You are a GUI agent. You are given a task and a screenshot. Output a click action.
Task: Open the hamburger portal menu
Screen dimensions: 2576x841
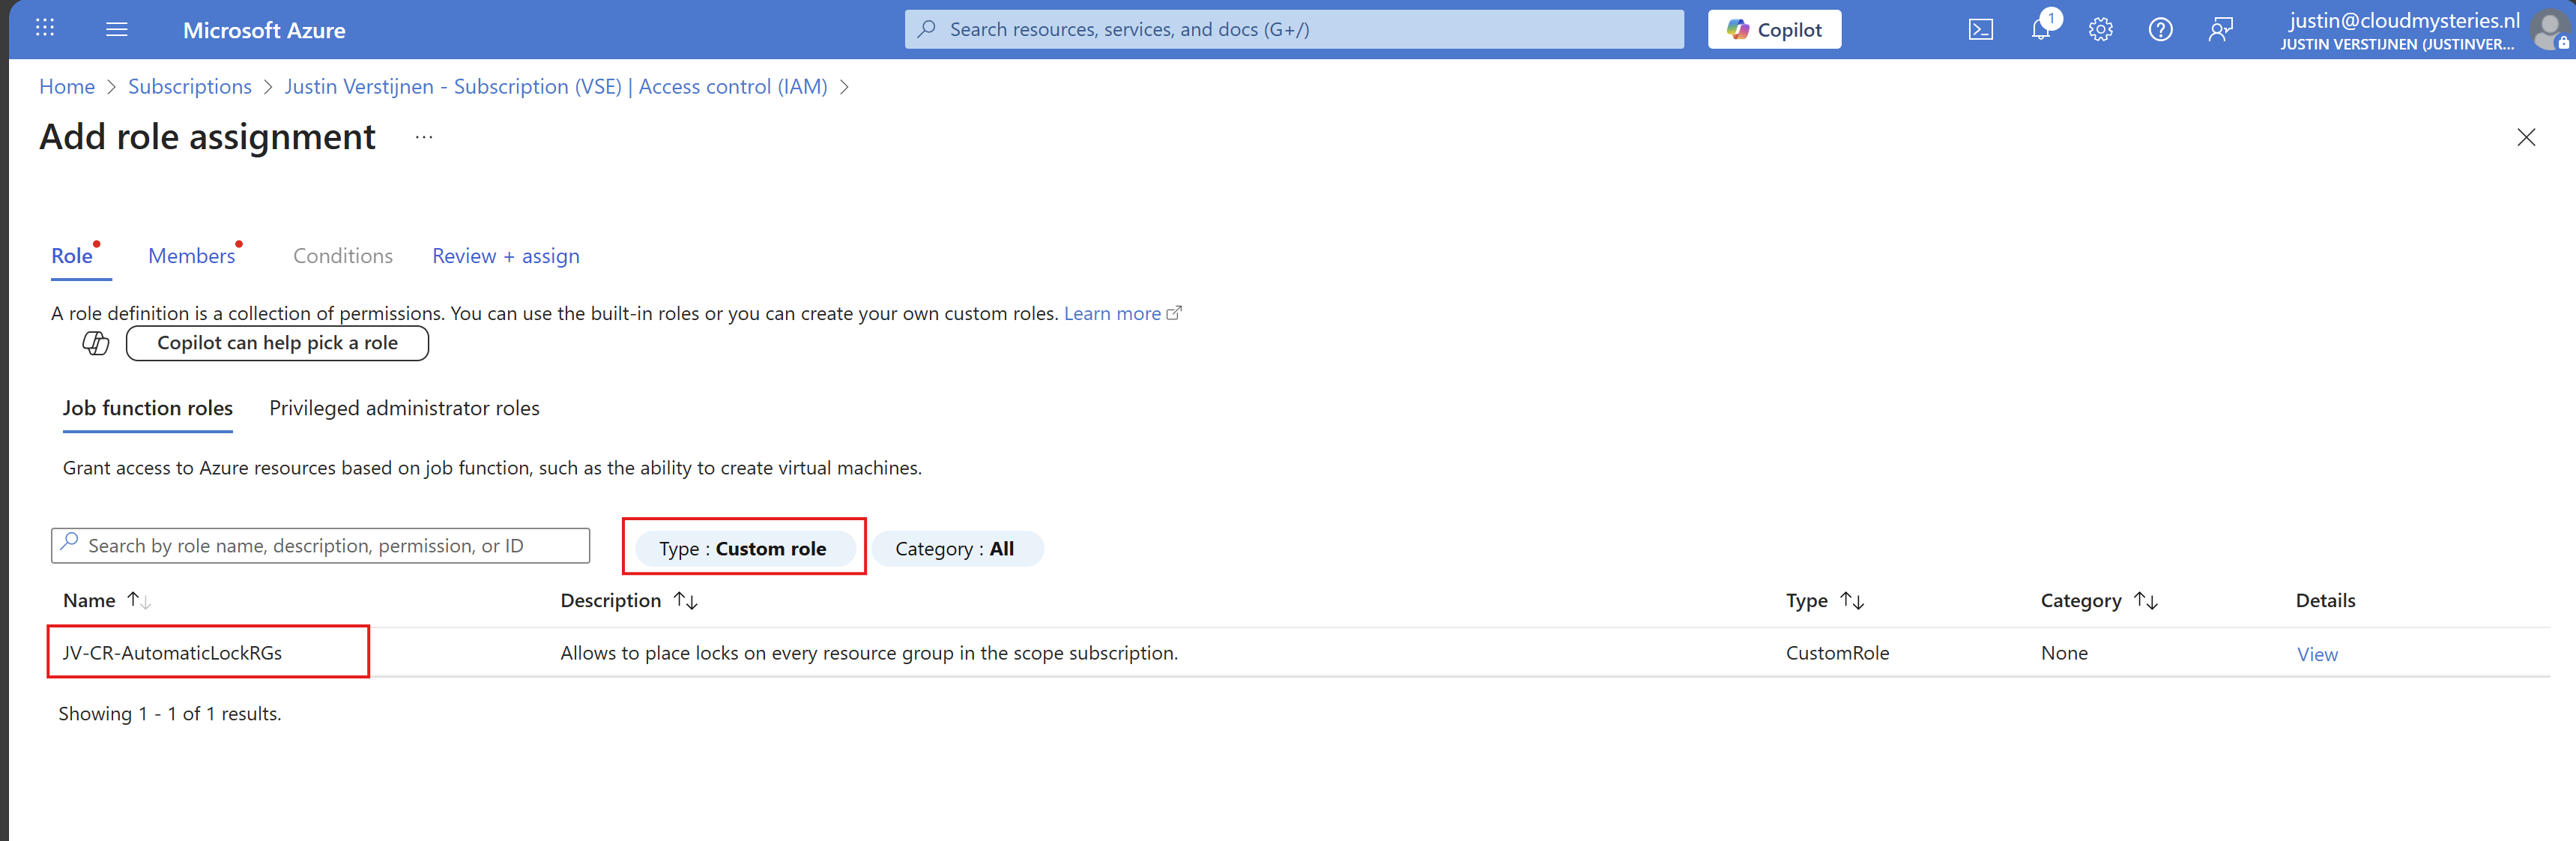(117, 29)
